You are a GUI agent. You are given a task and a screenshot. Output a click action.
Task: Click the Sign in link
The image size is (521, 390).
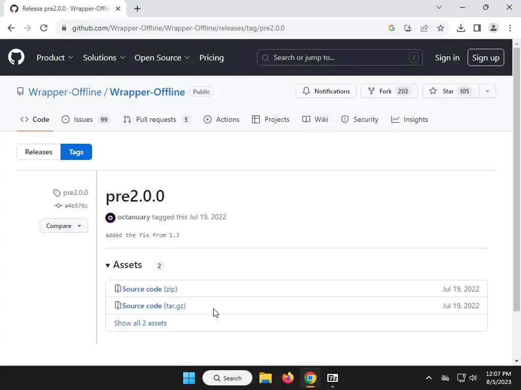pos(447,58)
